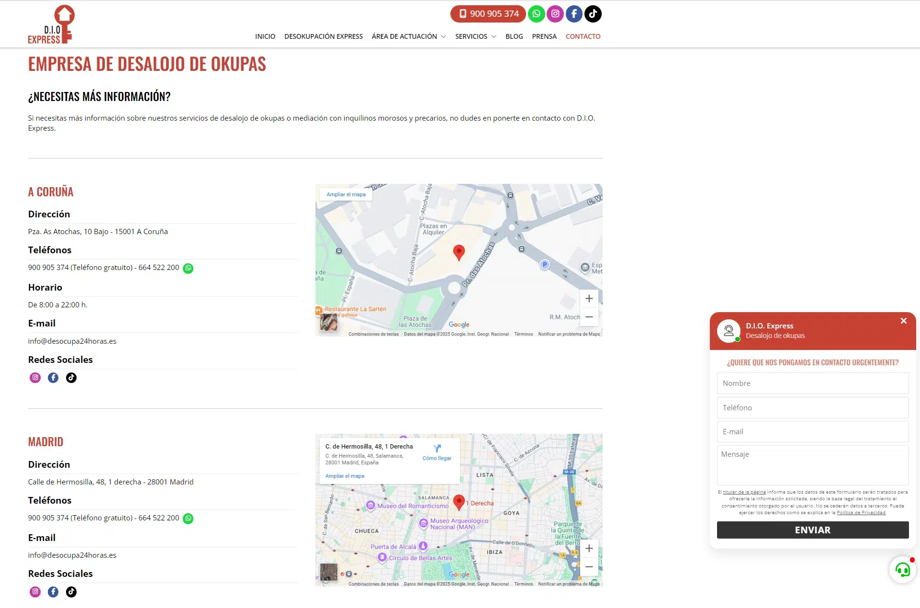The width and height of the screenshot is (920, 608).
Task: Open Madrid Facebook icon
Action: click(x=53, y=592)
